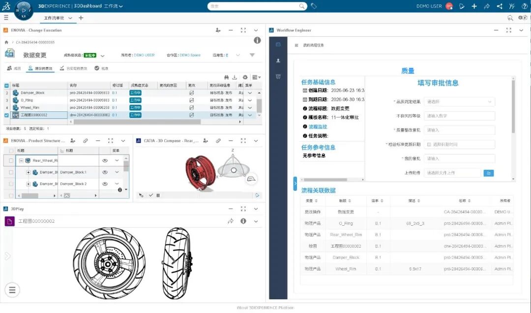Open the table view mode dropdown
The width and height of the screenshot is (531, 313).
click(256, 77)
